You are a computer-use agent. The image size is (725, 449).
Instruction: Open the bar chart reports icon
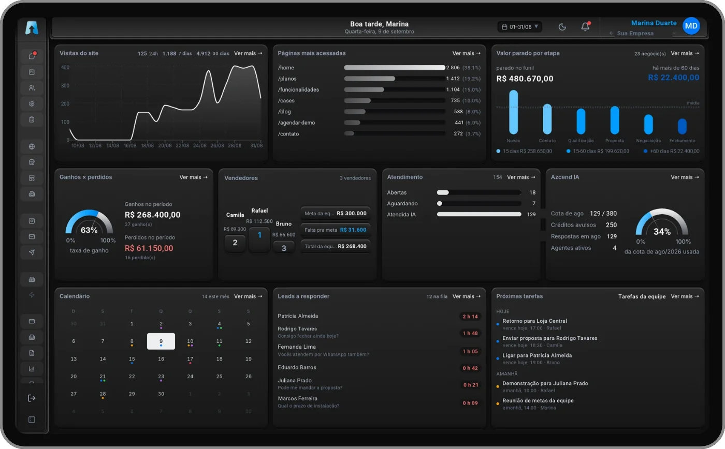32,369
